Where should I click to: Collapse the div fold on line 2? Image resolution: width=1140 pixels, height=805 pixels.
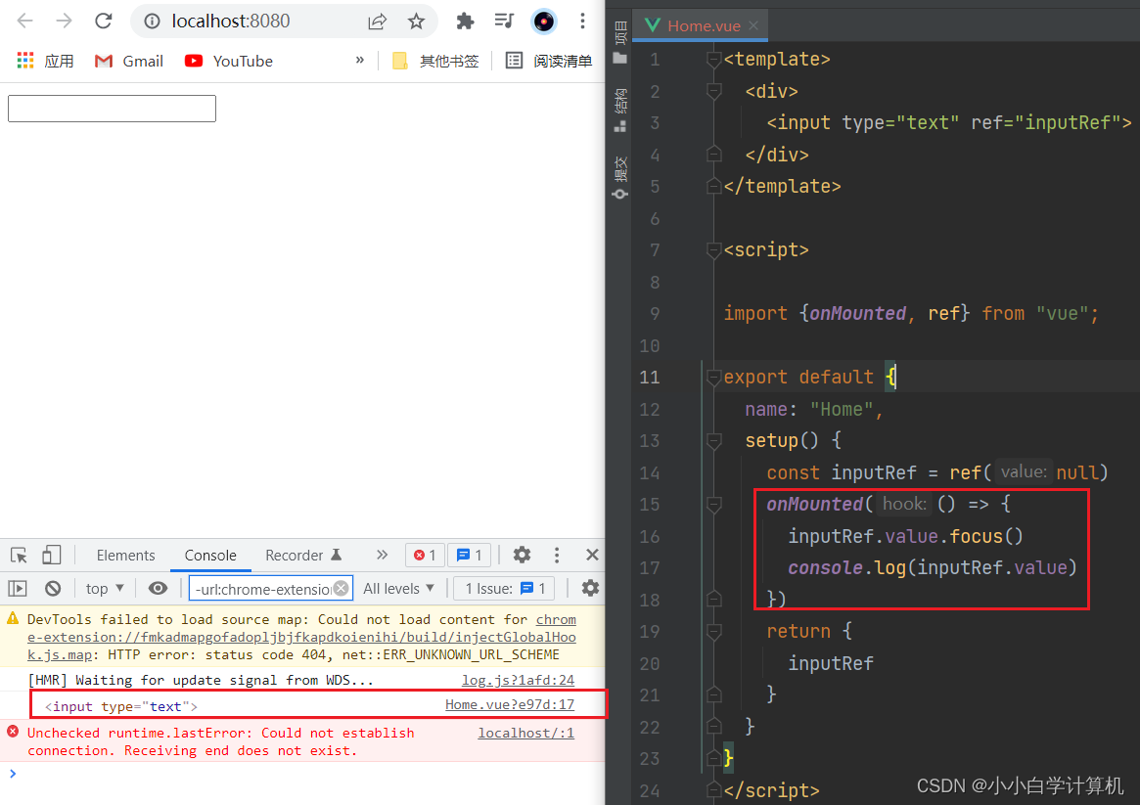[714, 92]
